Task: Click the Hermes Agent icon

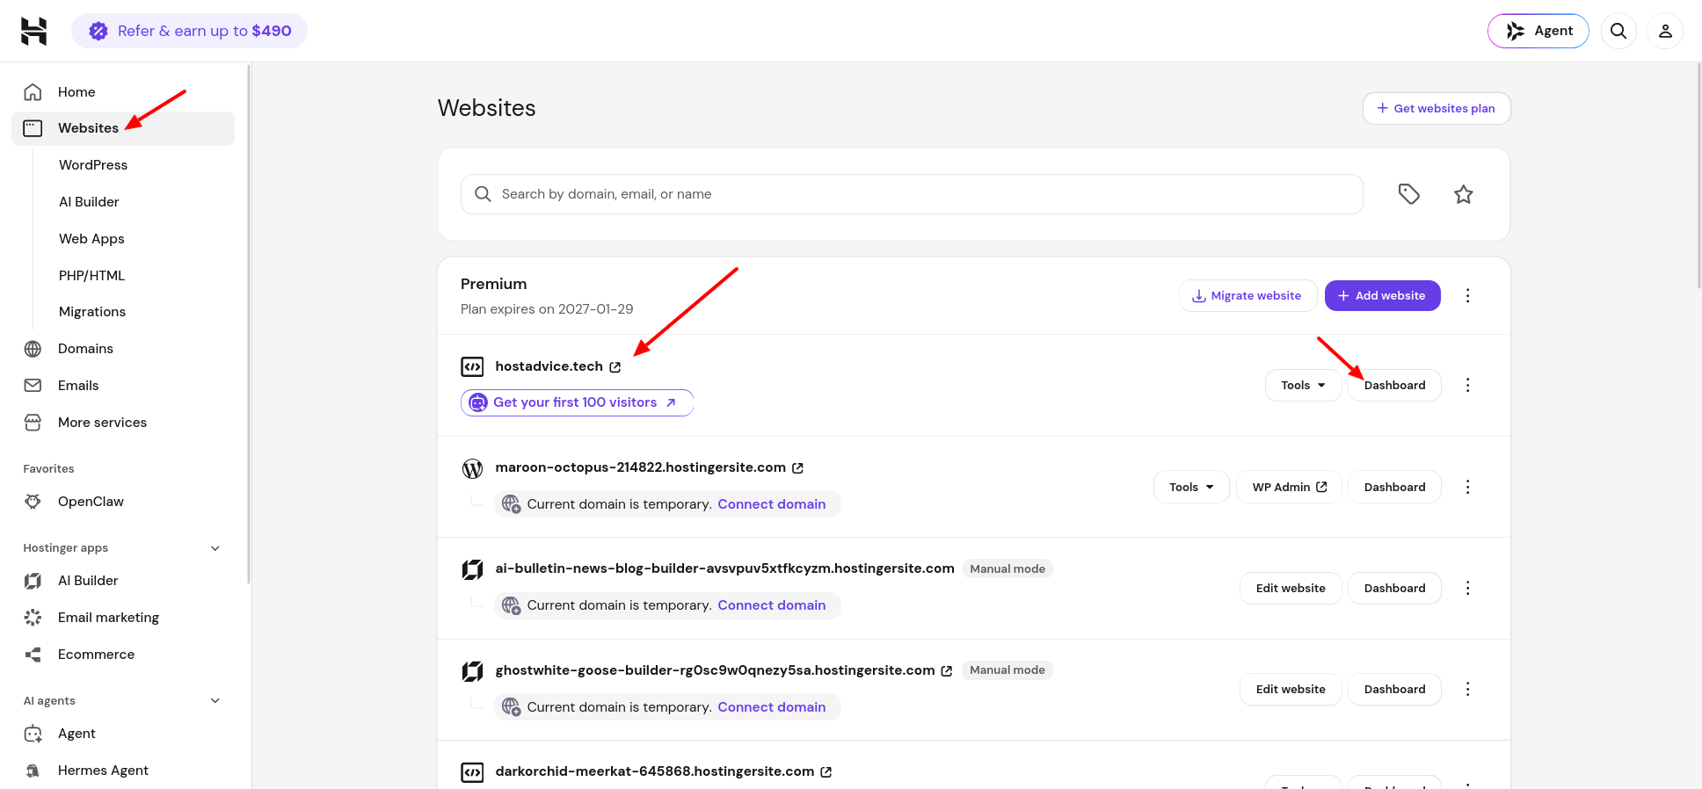Action: pos(33,771)
